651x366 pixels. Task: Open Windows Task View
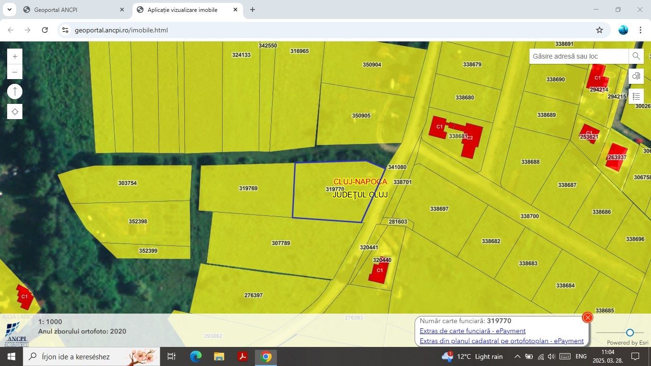pyautogui.click(x=172, y=356)
